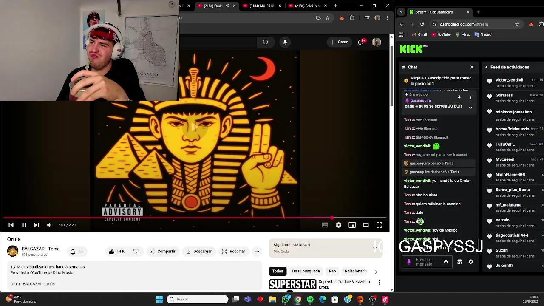This screenshot has width=544, height=306.
Task: Open Maps bookmark in Kick window
Action: [462, 34]
